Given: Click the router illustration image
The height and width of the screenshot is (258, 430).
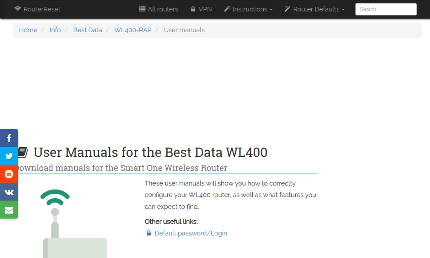Looking at the screenshot, I should coord(75,223).
